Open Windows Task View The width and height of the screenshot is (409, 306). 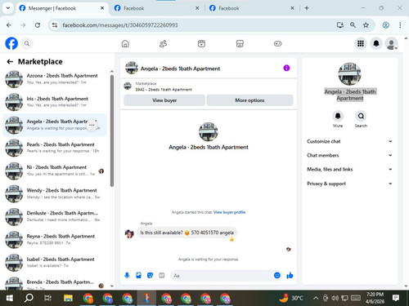[47, 298]
